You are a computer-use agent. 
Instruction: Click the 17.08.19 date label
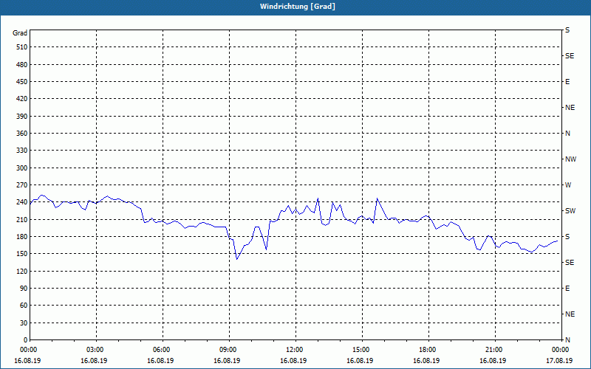(x=559, y=361)
